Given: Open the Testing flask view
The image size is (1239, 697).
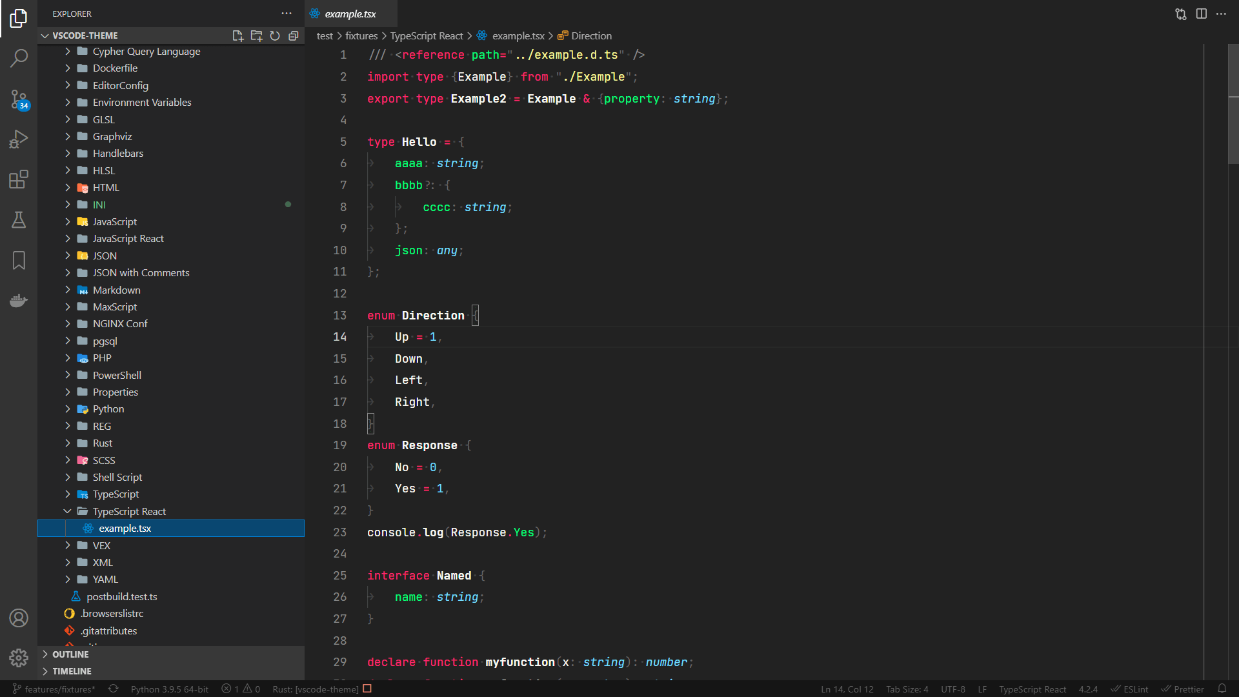Looking at the screenshot, I should [x=19, y=220].
